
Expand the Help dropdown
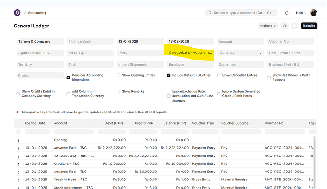[300, 13]
